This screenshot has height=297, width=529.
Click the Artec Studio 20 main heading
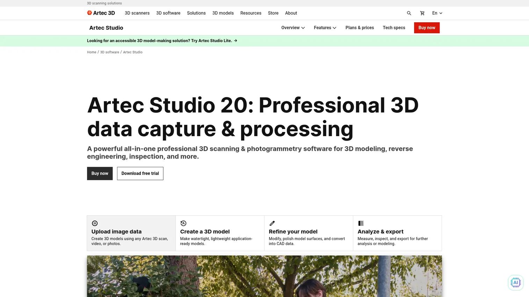(253, 117)
